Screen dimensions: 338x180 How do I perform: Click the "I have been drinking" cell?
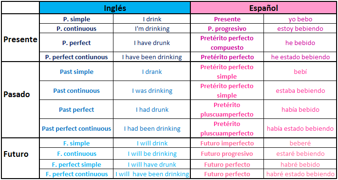tap(152, 57)
